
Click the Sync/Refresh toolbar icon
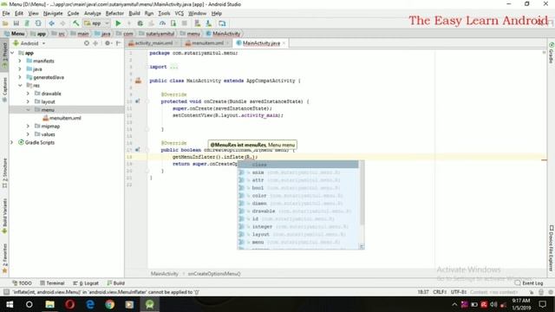coord(38,23)
